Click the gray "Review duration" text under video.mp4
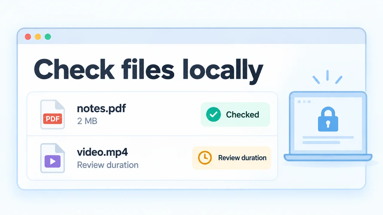383x215 pixels. [x=108, y=165]
